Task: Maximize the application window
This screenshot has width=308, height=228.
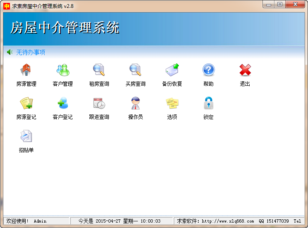Action: [280, 4]
